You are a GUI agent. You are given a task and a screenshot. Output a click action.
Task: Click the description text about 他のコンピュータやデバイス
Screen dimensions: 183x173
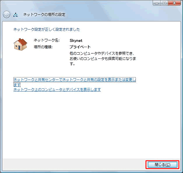pyautogui.click(x=103, y=58)
